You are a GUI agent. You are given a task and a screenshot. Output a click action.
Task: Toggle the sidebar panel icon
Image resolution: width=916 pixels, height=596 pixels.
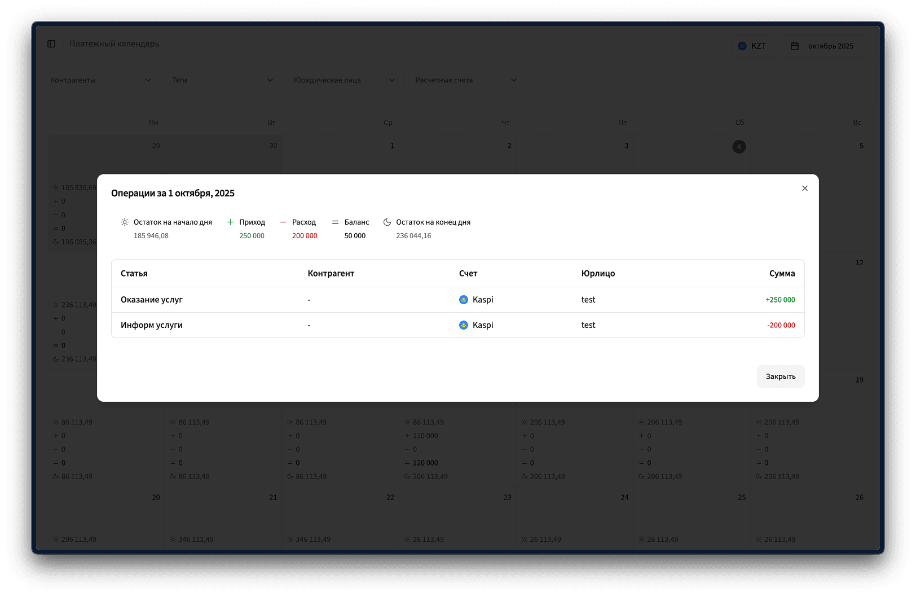[51, 44]
